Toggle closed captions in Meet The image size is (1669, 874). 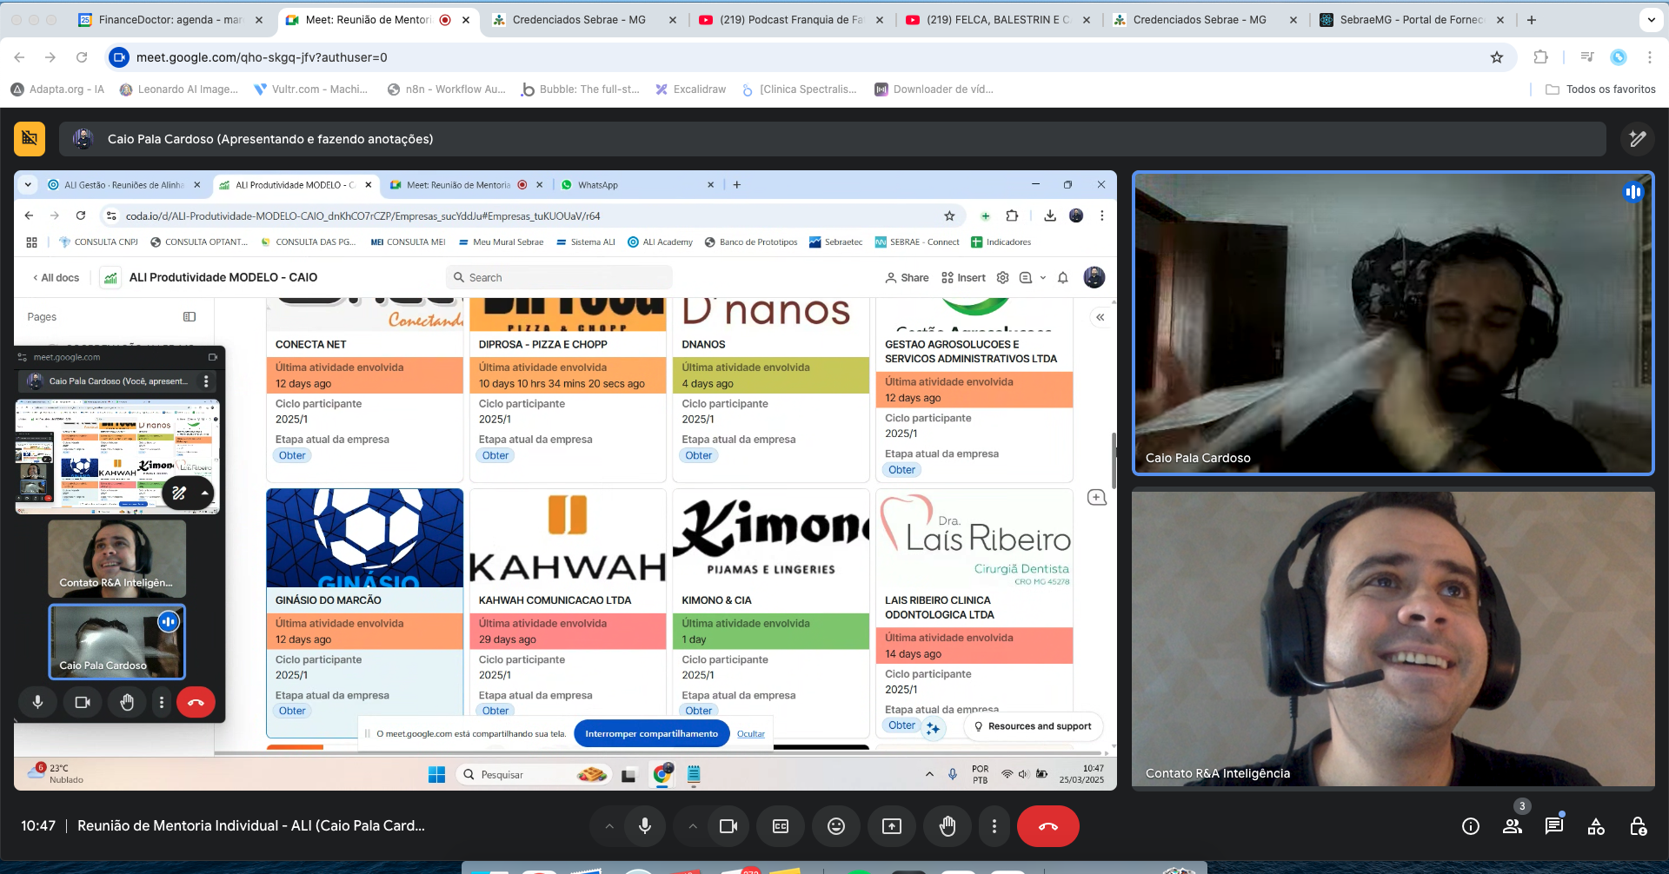[x=781, y=826]
